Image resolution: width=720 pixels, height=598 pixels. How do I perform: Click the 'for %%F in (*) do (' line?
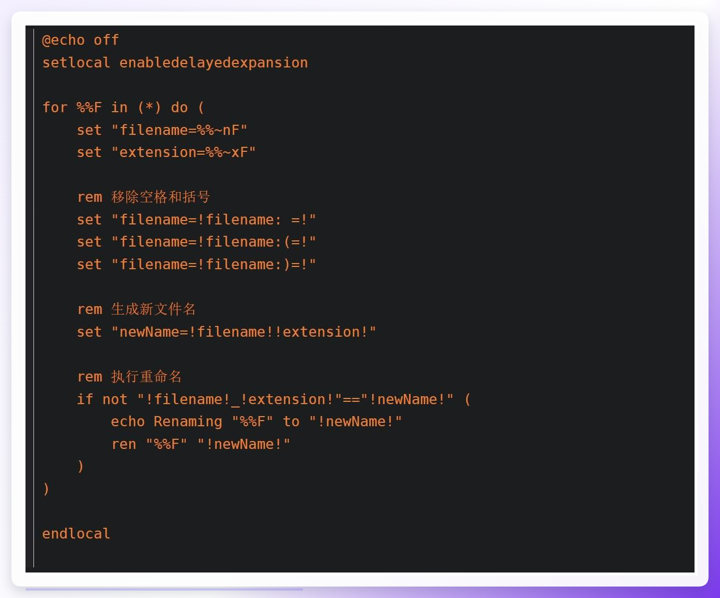pos(123,108)
